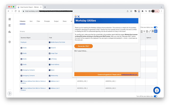Open the emergency contact Name field link
170x106 pixels.
pyautogui.click(x=53, y=70)
